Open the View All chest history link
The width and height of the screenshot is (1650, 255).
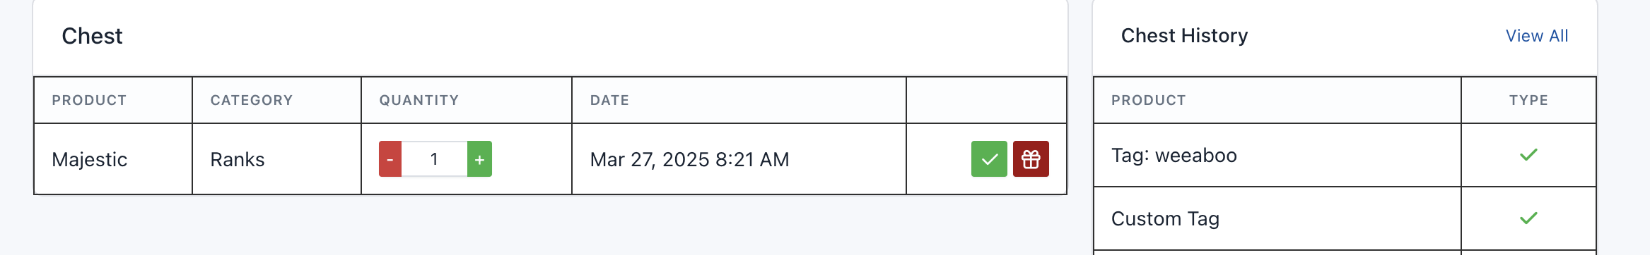[x=1537, y=36]
